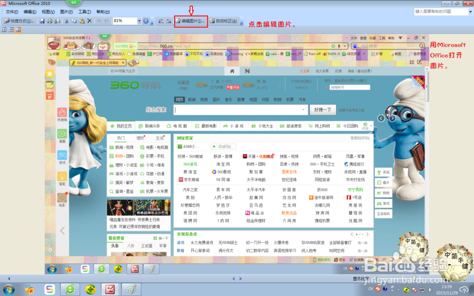Click the 键入需要帮助的问题 help search box
The image size is (474, 296).
click(441, 11)
